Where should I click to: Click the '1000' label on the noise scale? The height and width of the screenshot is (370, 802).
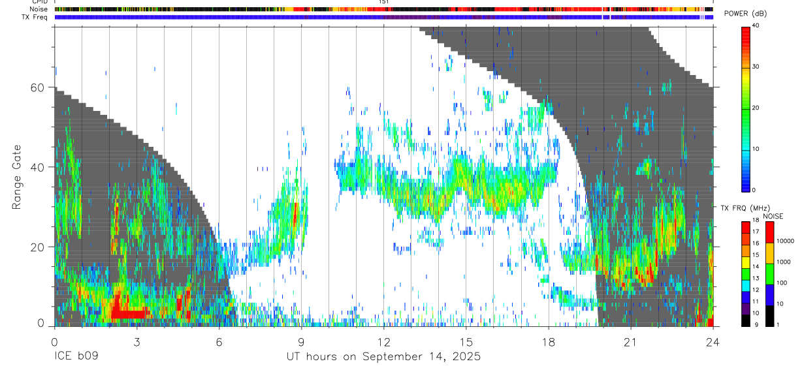pos(784,262)
